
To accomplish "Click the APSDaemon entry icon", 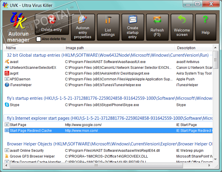I will point(7,79).
